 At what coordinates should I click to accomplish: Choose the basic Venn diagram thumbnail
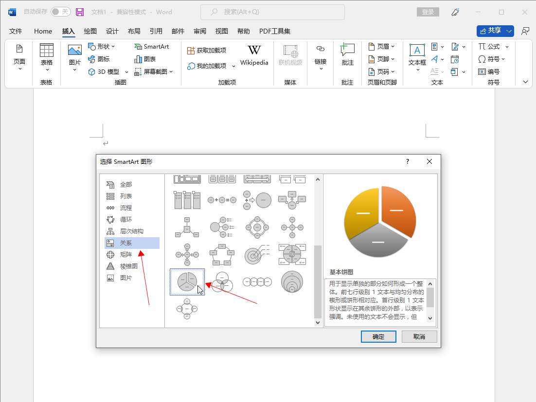[x=222, y=282]
